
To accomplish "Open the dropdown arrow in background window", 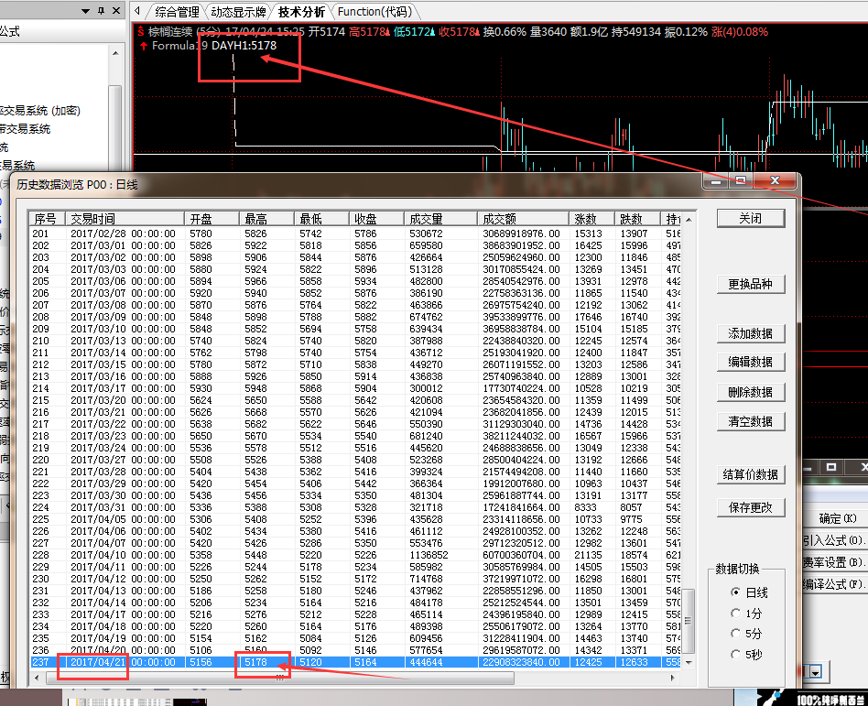I will [x=816, y=672].
